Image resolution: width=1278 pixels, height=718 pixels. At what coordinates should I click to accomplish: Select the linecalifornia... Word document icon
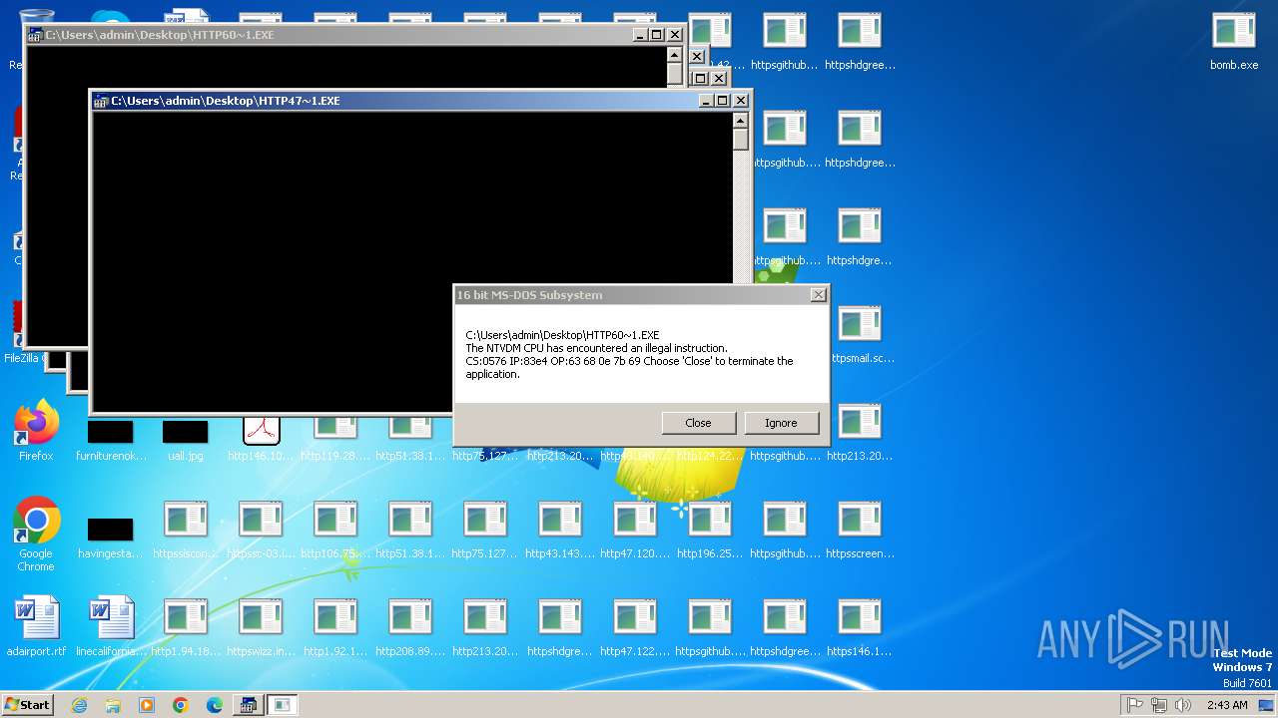click(111, 627)
